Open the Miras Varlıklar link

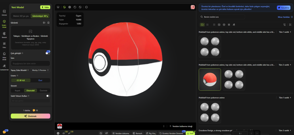point(285,17)
